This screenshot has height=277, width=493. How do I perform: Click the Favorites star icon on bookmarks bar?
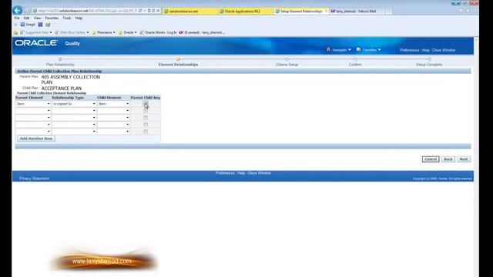pyautogui.click(x=15, y=32)
